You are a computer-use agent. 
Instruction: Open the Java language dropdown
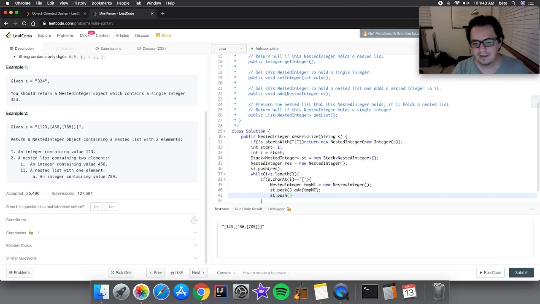point(229,49)
